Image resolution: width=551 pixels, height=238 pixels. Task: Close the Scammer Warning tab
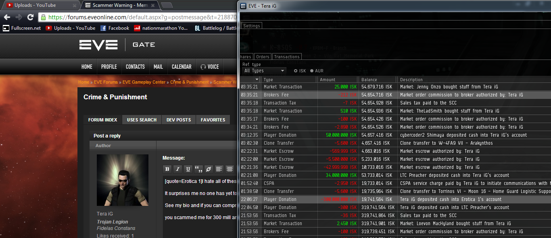[x=153, y=6]
